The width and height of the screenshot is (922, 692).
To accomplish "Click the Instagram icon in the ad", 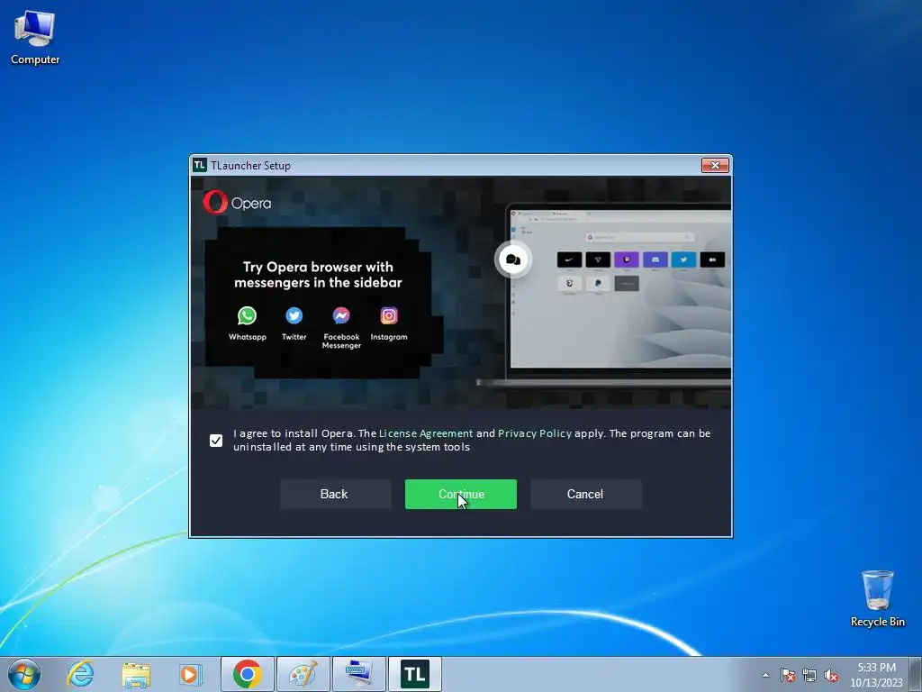I will click(x=389, y=316).
